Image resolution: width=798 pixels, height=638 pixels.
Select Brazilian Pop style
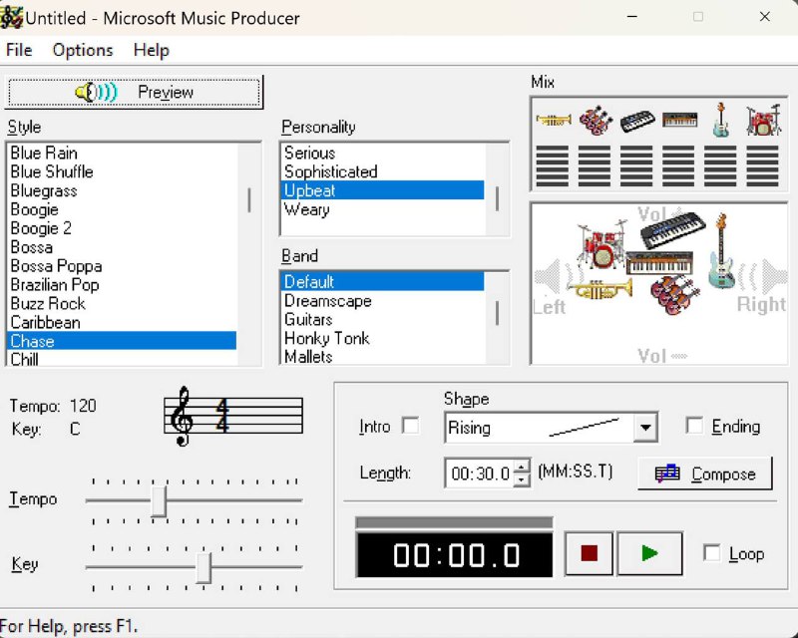point(122,284)
